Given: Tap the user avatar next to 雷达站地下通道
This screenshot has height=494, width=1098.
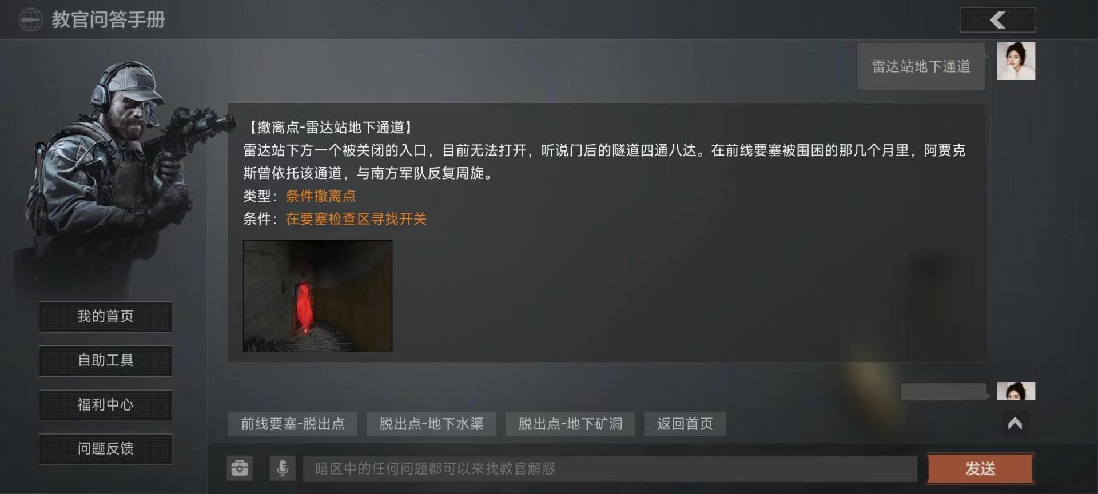Looking at the screenshot, I should click(1016, 61).
